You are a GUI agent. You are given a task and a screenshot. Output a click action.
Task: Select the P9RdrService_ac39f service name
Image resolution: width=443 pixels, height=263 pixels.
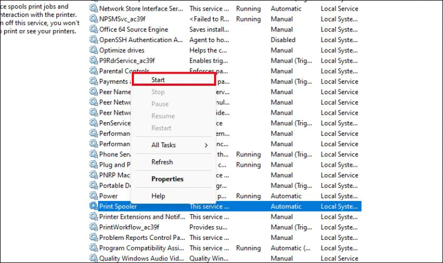(x=127, y=61)
